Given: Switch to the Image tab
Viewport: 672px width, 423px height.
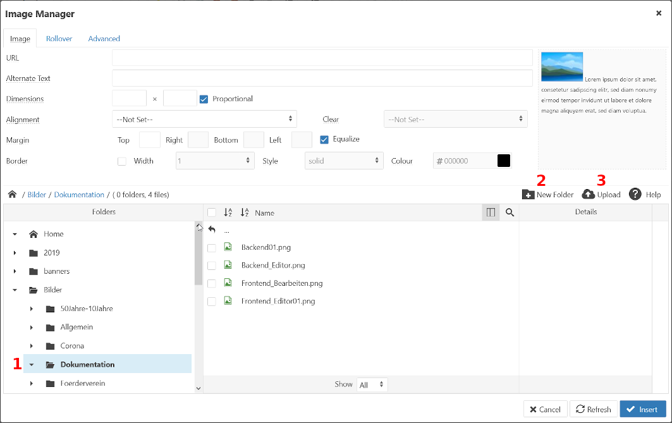Looking at the screenshot, I should (x=20, y=39).
